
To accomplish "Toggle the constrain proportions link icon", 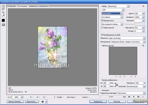I will 117,85.
